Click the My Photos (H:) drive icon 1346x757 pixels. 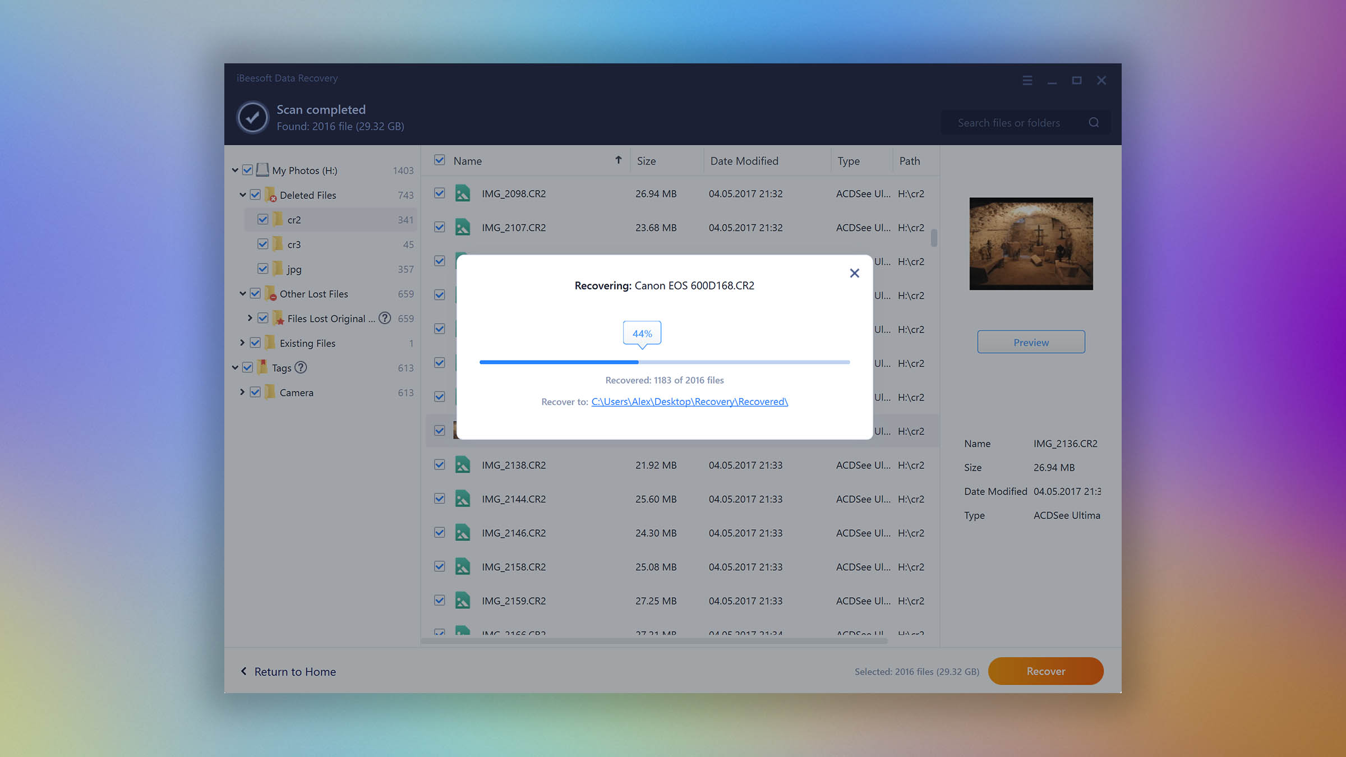[262, 170]
